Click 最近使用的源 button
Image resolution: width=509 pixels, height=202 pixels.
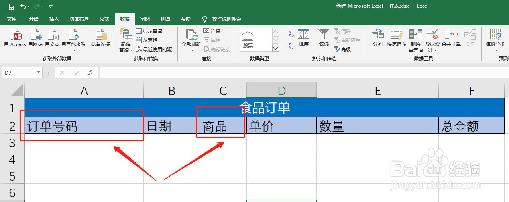tap(154, 49)
